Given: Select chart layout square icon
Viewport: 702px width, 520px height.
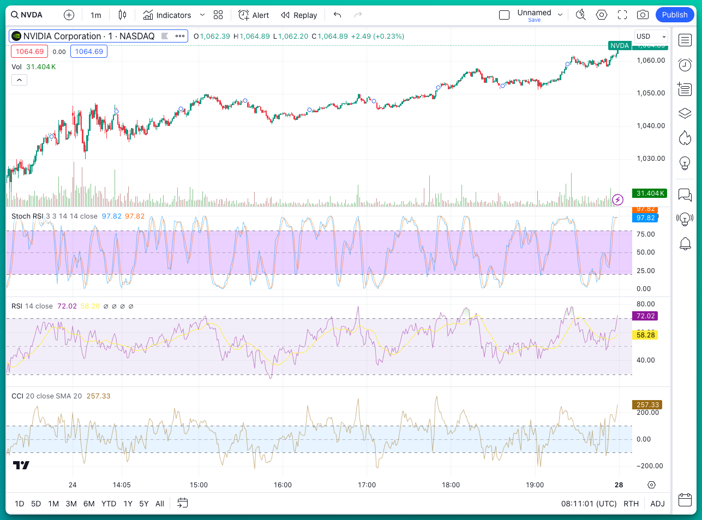Looking at the screenshot, I should [504, 15].
